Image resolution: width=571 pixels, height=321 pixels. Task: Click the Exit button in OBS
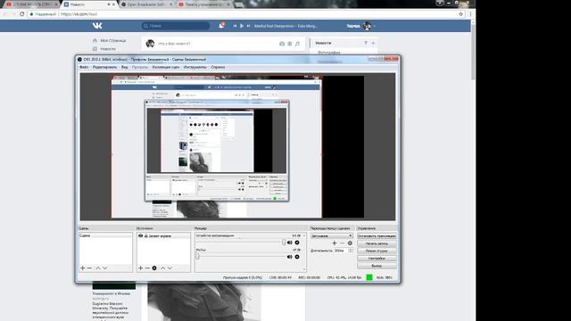[x=377, y=266]
